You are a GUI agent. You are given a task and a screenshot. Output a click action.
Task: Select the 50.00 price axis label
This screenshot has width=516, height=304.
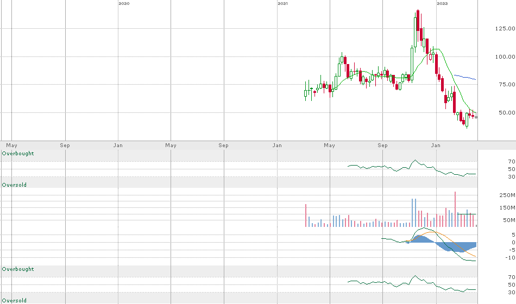point(507,112)
